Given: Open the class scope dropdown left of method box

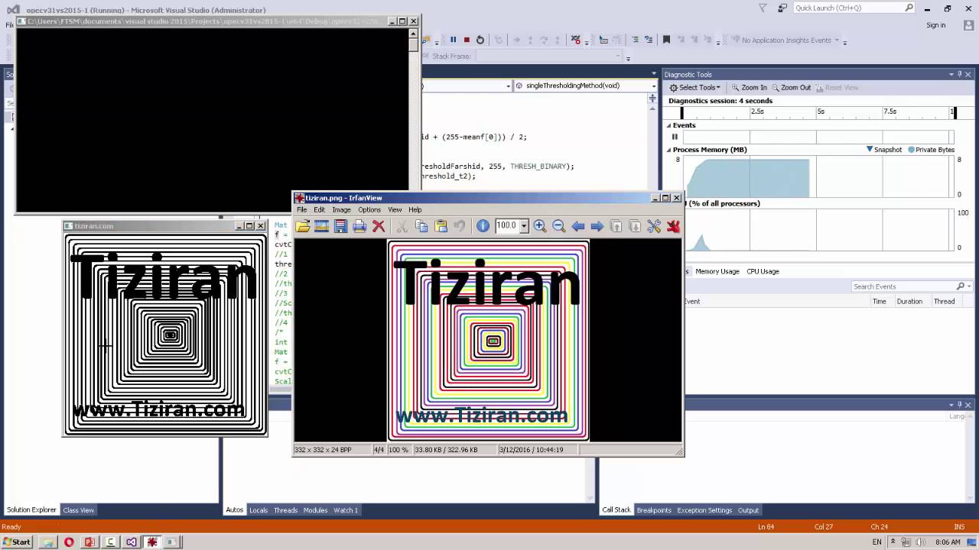Looking at the screenshot, I should 508,86.
